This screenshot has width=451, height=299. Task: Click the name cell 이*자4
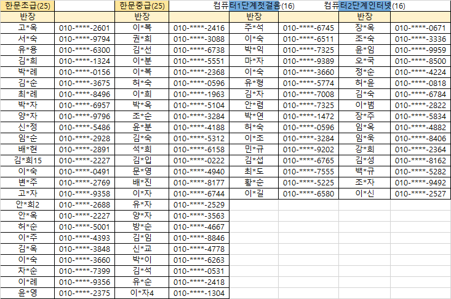click(142, 293)
